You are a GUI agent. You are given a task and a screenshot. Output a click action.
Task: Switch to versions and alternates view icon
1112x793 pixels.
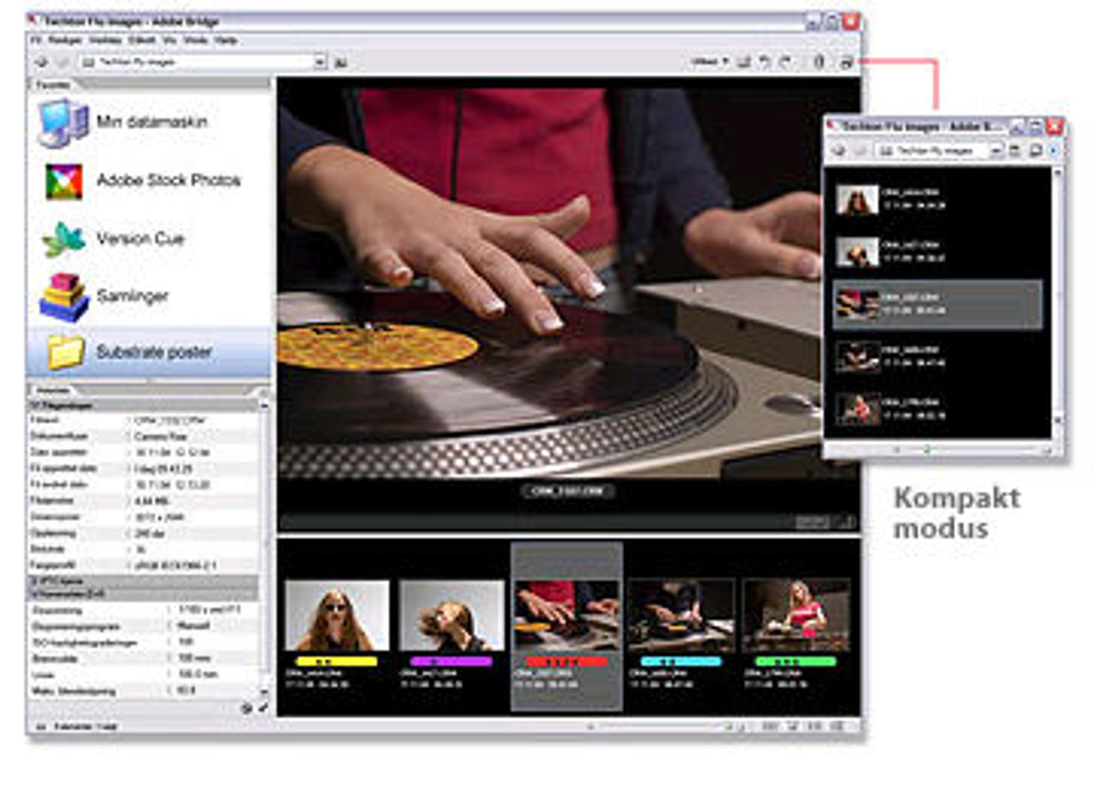click(837, 726)
